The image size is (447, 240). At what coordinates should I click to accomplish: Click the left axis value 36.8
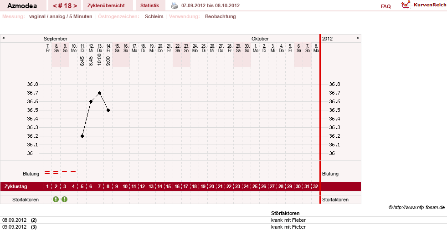(x=32, y=84)
